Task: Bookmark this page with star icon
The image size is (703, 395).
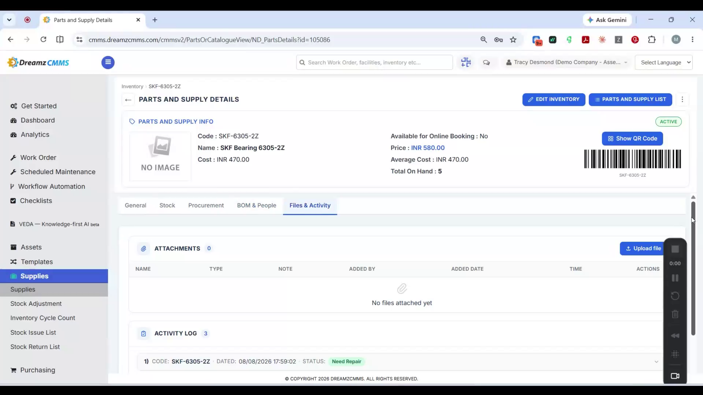Action: pyautogui.click(x=513, y=40)
